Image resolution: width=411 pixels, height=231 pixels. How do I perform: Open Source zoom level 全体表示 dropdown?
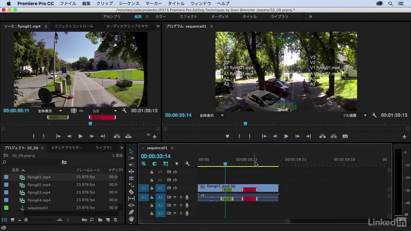pyautogui.click(x=50, y=111)
